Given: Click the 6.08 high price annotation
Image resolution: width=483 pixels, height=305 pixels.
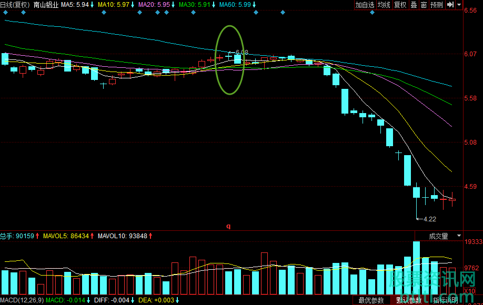Looking at the screenshot, I should click(241, 52).
